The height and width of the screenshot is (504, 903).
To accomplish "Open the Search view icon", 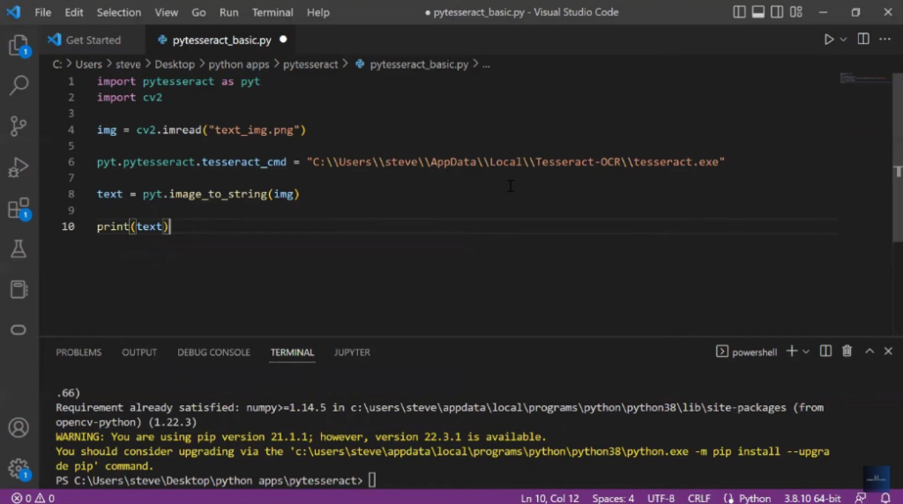I will click(x=19, y=85).
